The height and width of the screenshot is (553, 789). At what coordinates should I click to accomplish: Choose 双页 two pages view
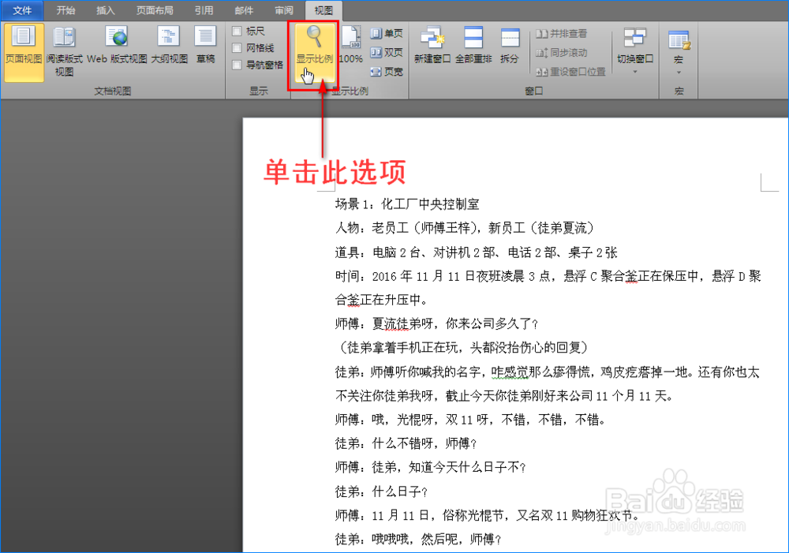tap(387, 52)
